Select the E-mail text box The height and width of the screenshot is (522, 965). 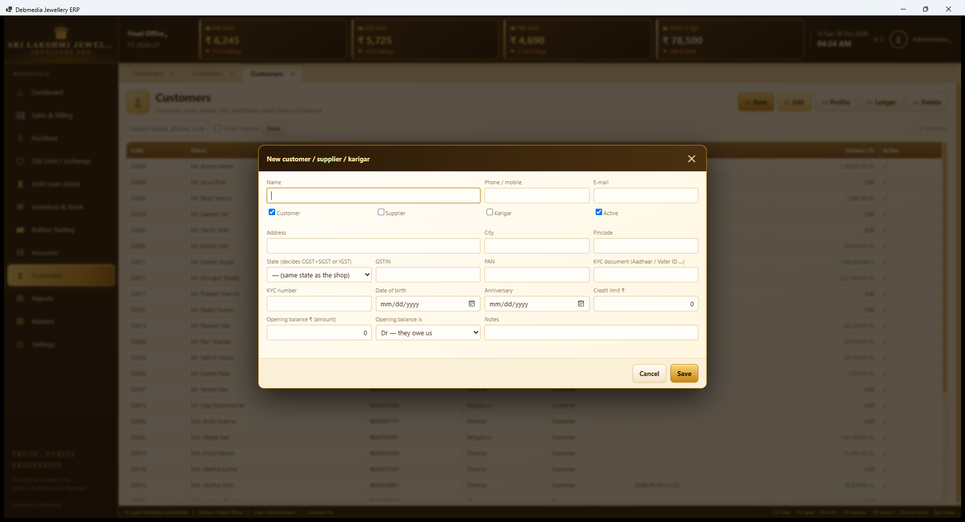645,195
